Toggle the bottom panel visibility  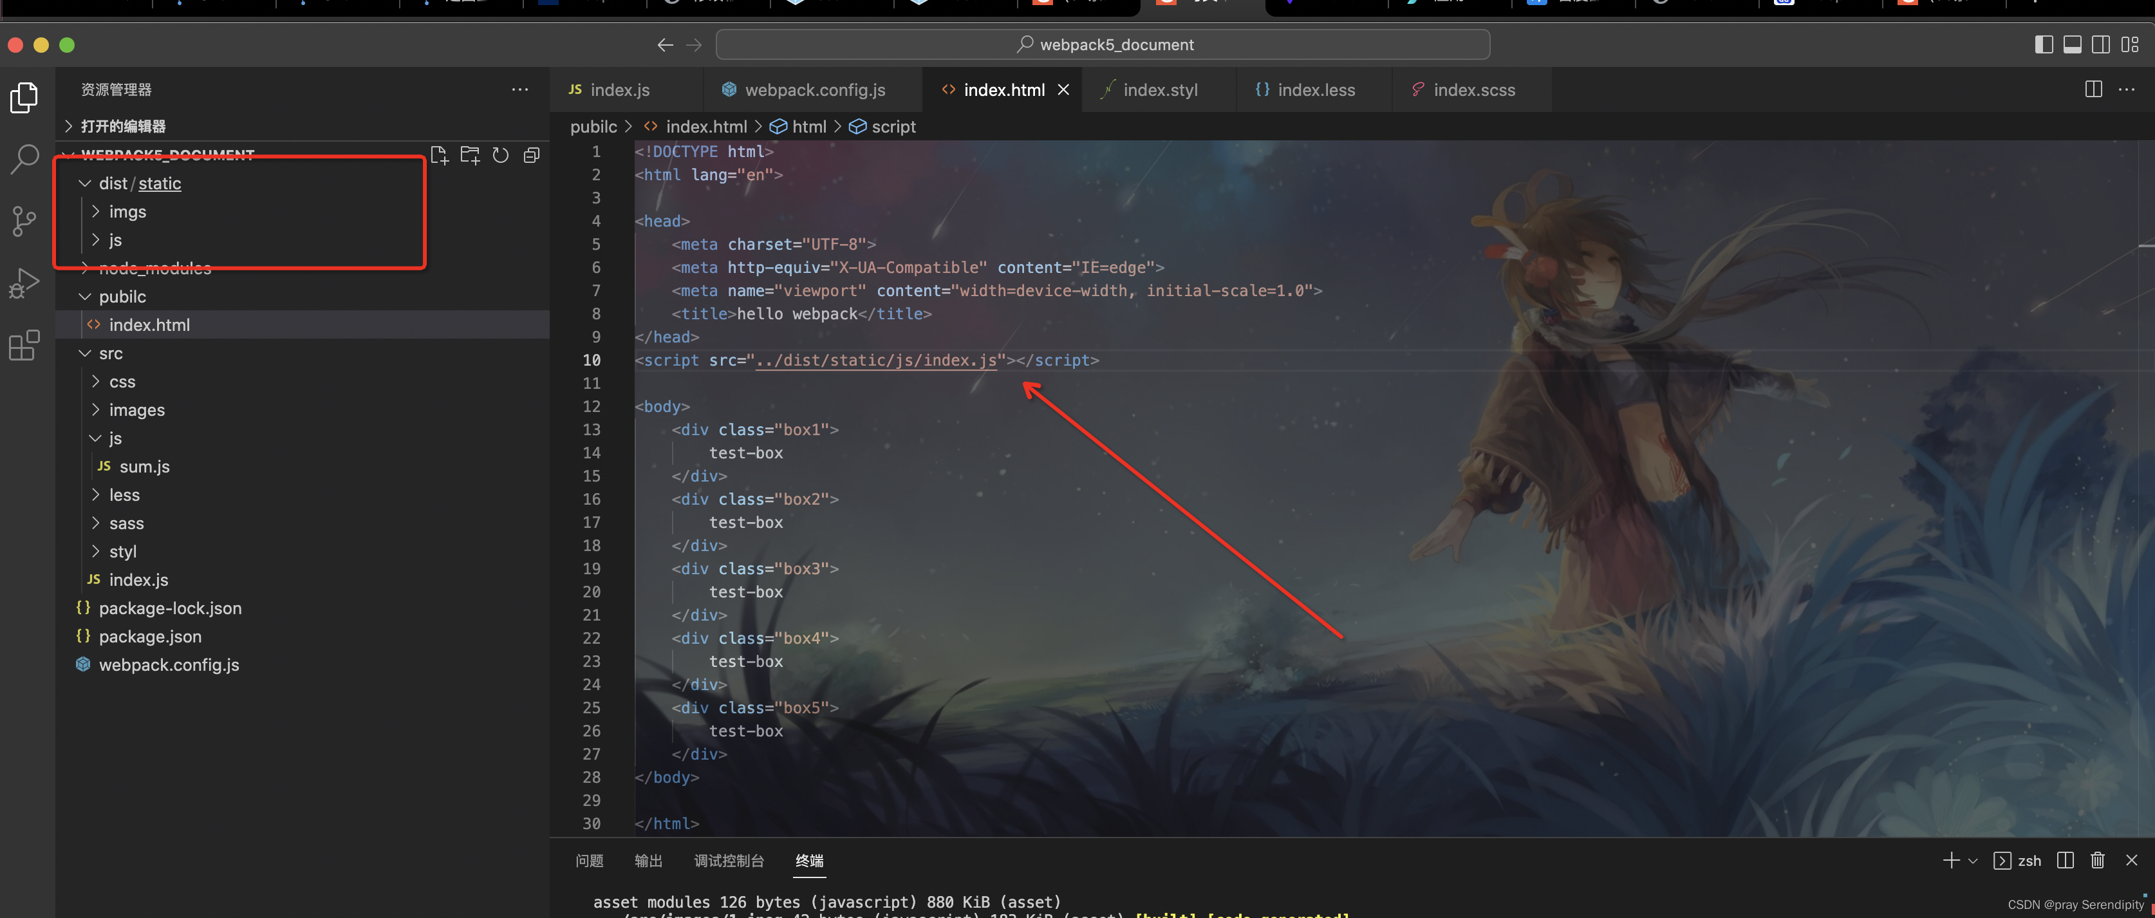(x=2072, y=45)
